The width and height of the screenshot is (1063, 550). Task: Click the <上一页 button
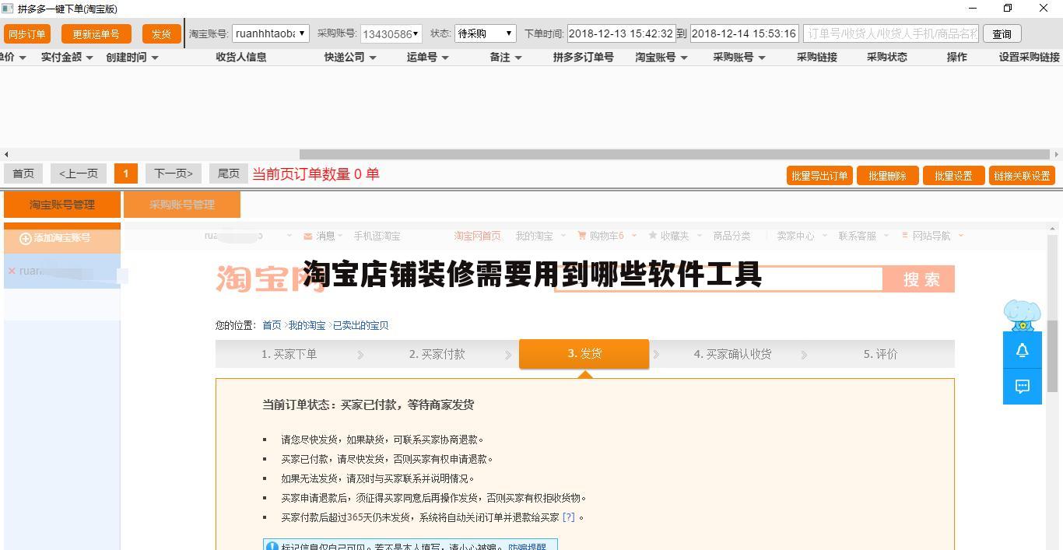point(79,173)
